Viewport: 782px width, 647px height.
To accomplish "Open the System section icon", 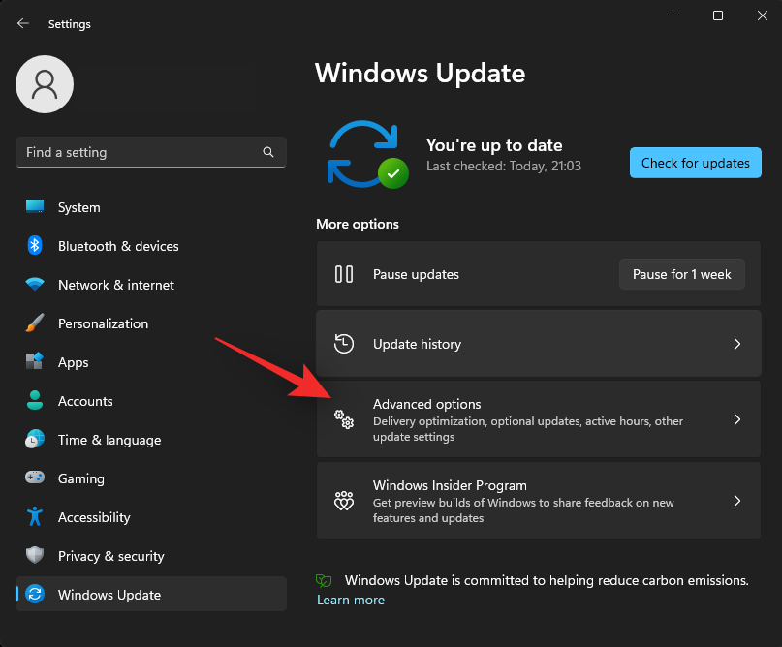I will [35, 207].
